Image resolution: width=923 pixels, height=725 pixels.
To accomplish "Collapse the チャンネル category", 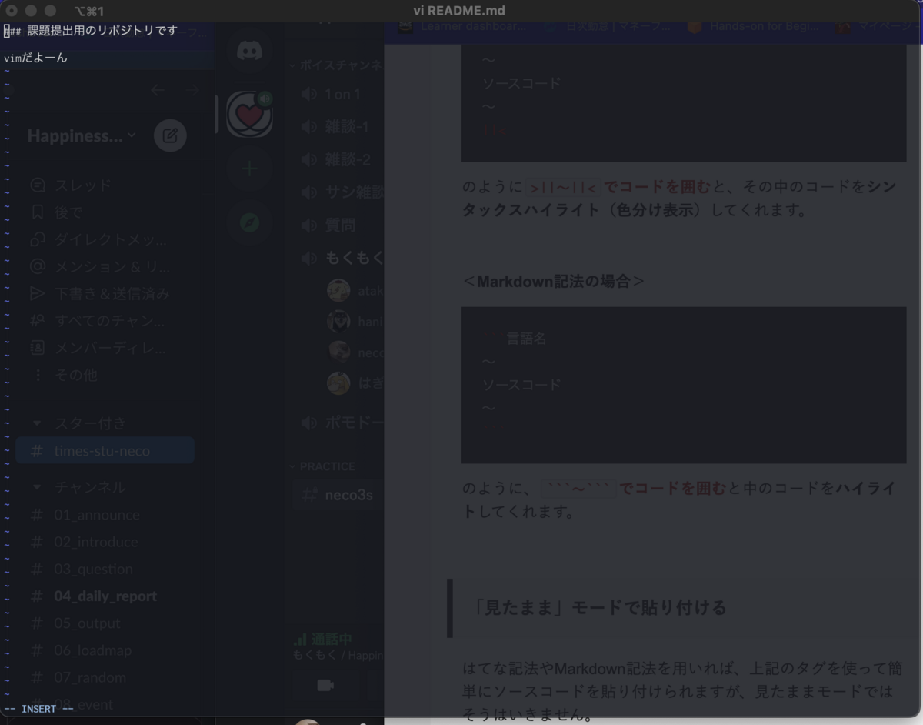I will coord(36,486).
